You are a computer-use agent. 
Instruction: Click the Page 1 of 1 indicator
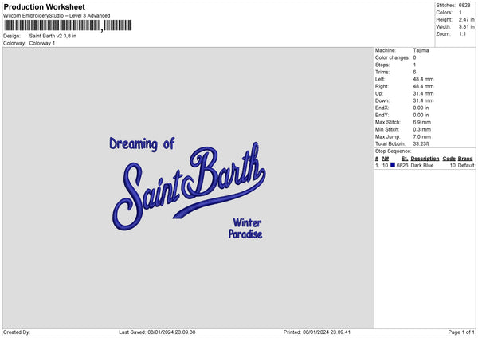461,332
